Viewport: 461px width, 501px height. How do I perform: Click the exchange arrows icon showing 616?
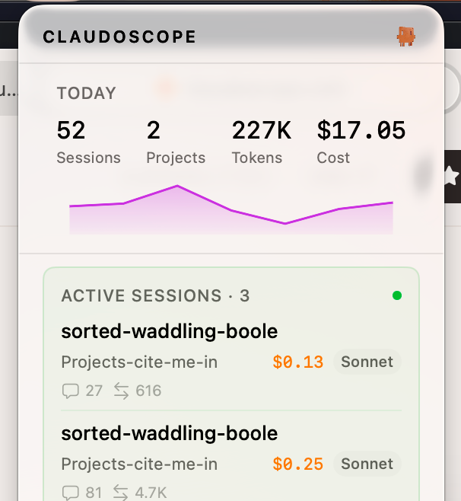[x=121, y=391]
